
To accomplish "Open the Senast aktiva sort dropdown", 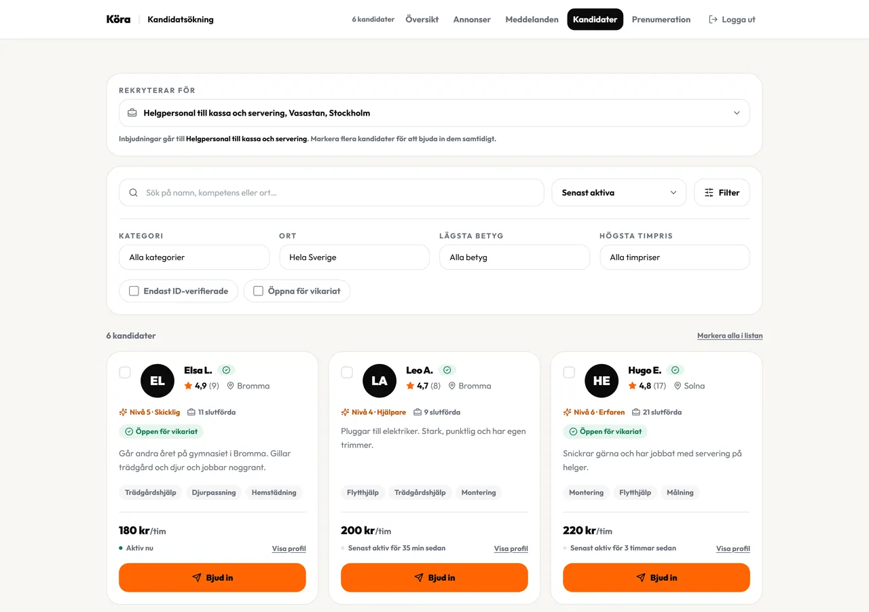I will click(x=619, y=193).
